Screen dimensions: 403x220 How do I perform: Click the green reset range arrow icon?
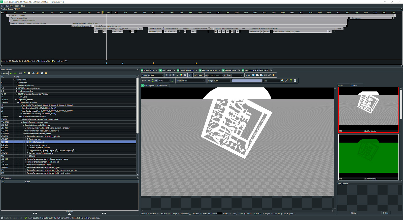coord(291,81)
